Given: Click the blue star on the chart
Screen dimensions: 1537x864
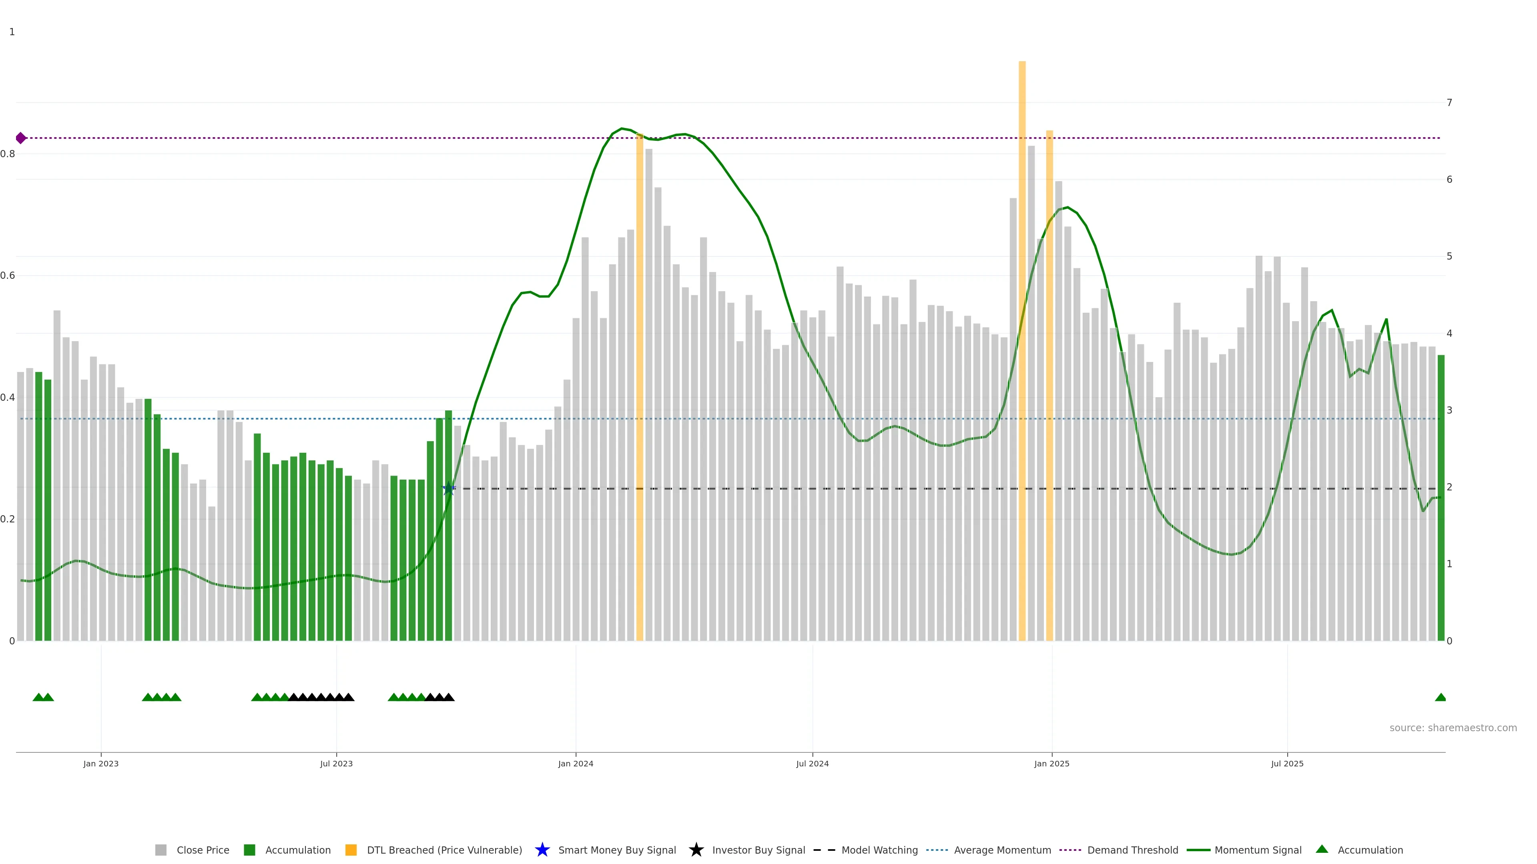Looking at the screenshot, I should point(449,489).
